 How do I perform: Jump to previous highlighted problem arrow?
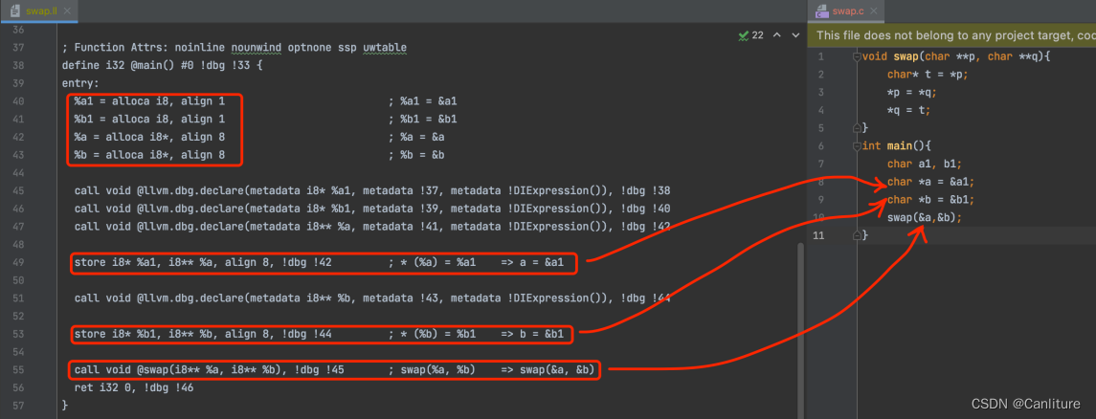point(776,34)
